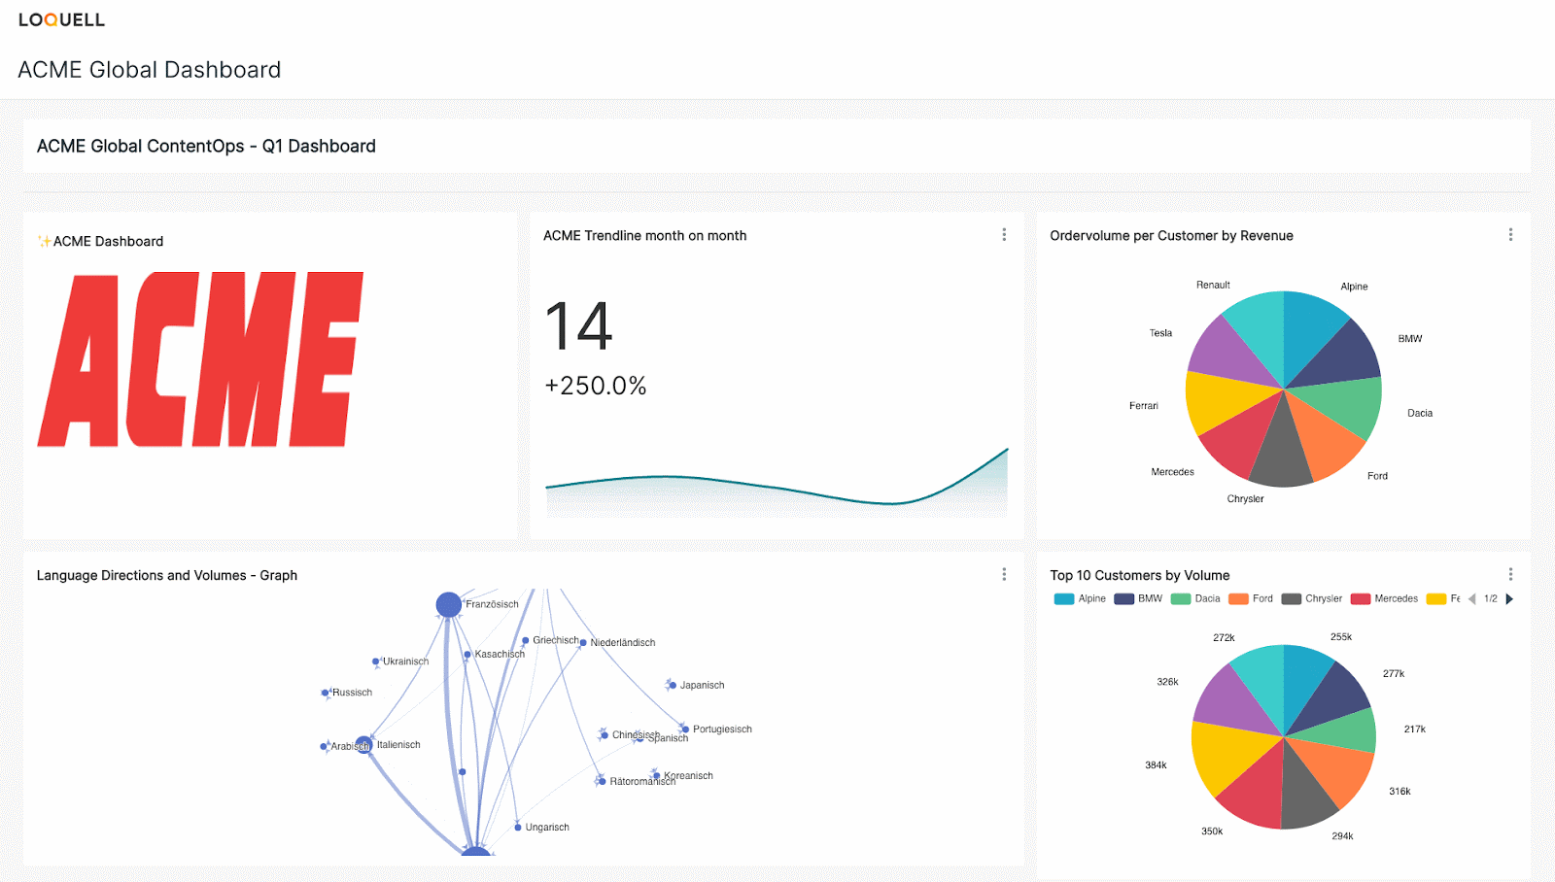1555x882 pixels.
Task: Select the Portugiesisch node in the language graph
Action: click(685, 729)
